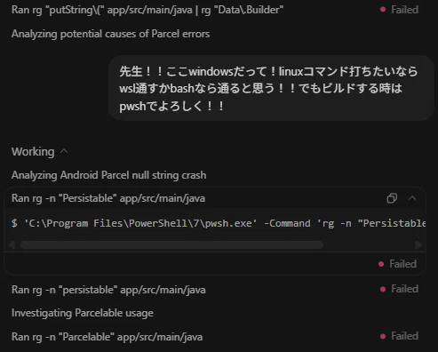This screenshot has height=352, width=438.
Task: Select "Analyzing potential causes of Parcel errors" text
Action: tap(110, 34)
